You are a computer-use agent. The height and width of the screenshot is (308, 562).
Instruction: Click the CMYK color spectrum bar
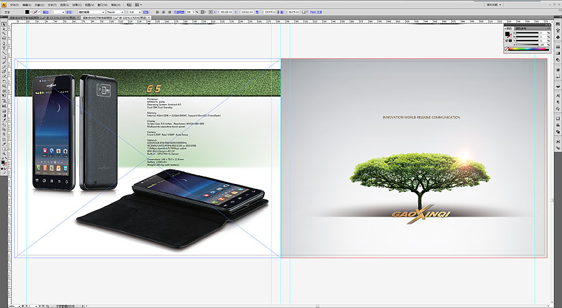[528, 49]
